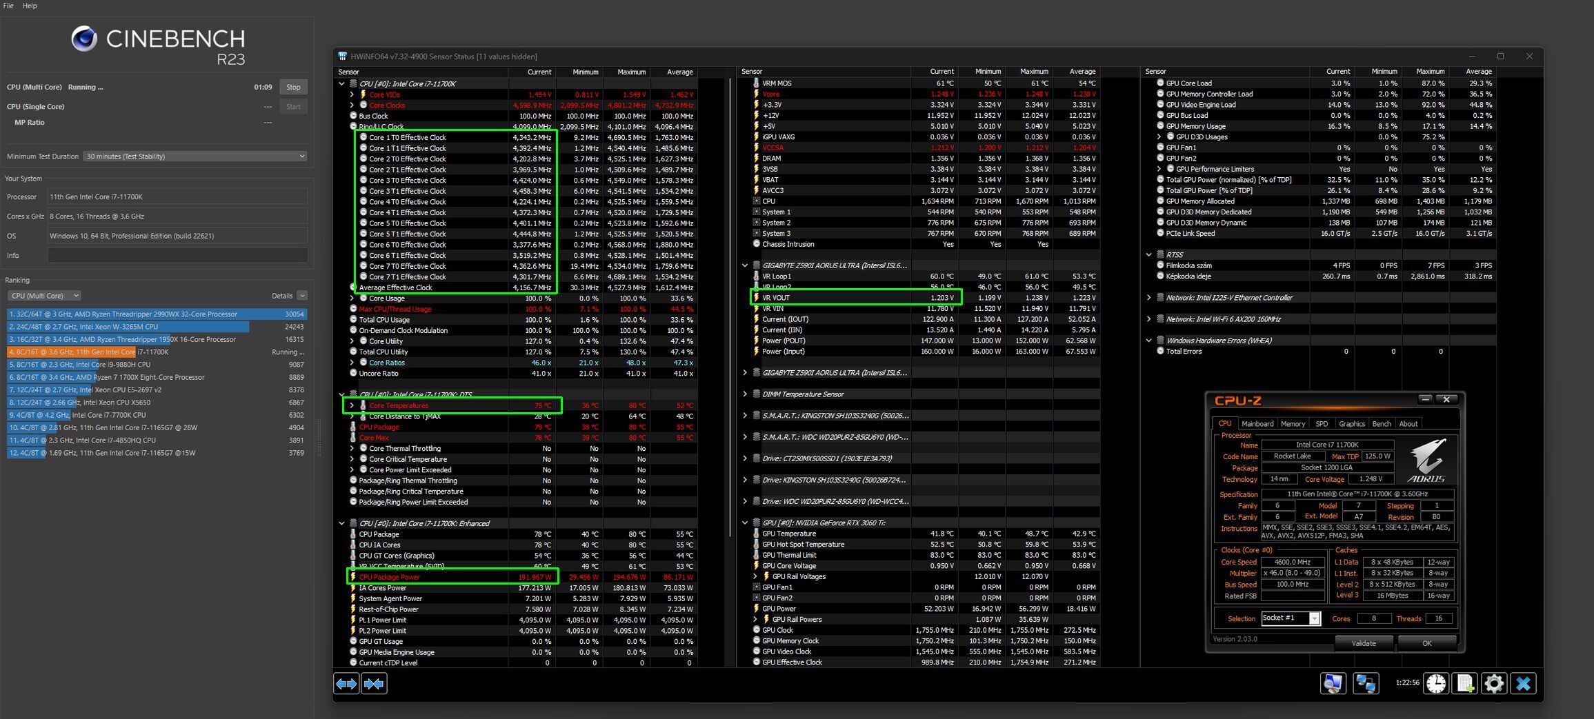Expand Core Thermal Throttling row
Image resolution: width=1594 pixels, height=719 pixels.
(352, 448)
